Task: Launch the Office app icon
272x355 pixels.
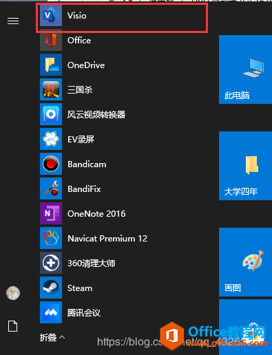Action: (51, 41)
